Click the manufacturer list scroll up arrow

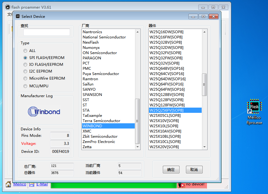[138, 32]
